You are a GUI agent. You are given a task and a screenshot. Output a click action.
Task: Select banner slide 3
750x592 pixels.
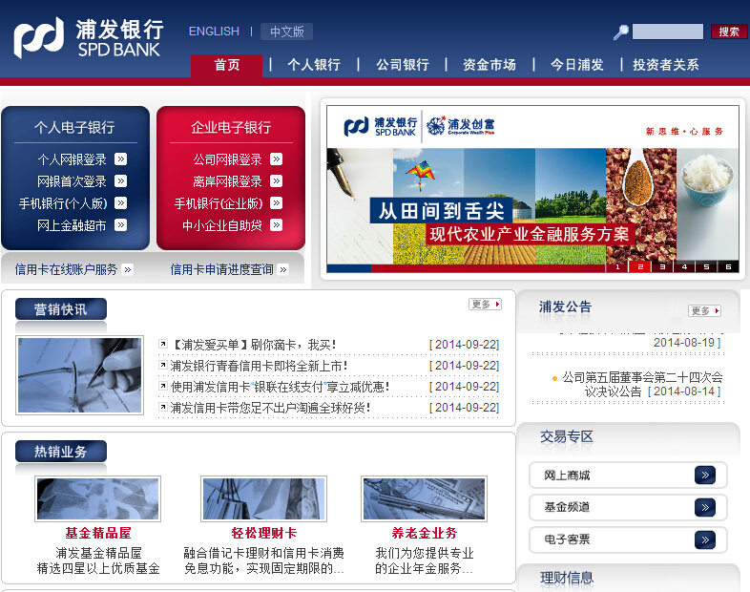click(662, 267)
